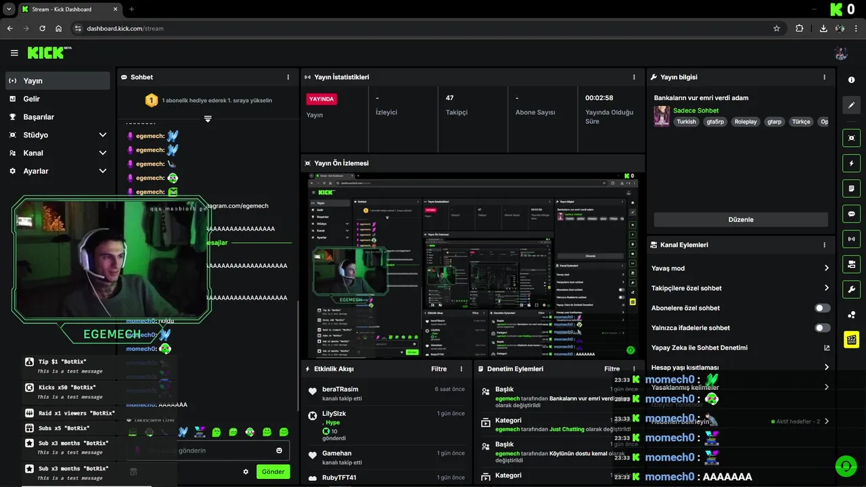Click the gtarp tag
This screenshot has height=487, width=866.
point(774,122)
